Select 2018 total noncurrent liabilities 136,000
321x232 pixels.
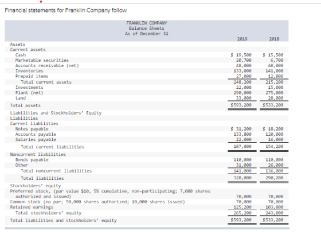pos(275,171)
